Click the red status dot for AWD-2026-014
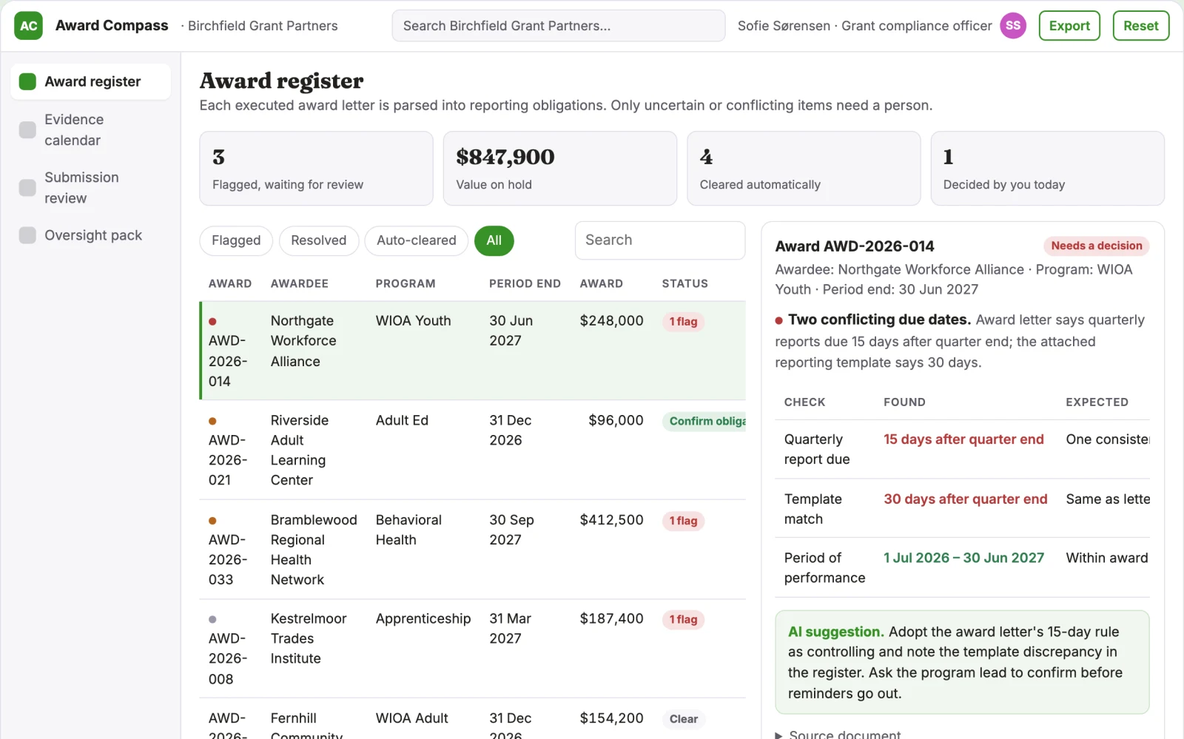This screenshot has width=1184, height=739. (x=212, y=322)
